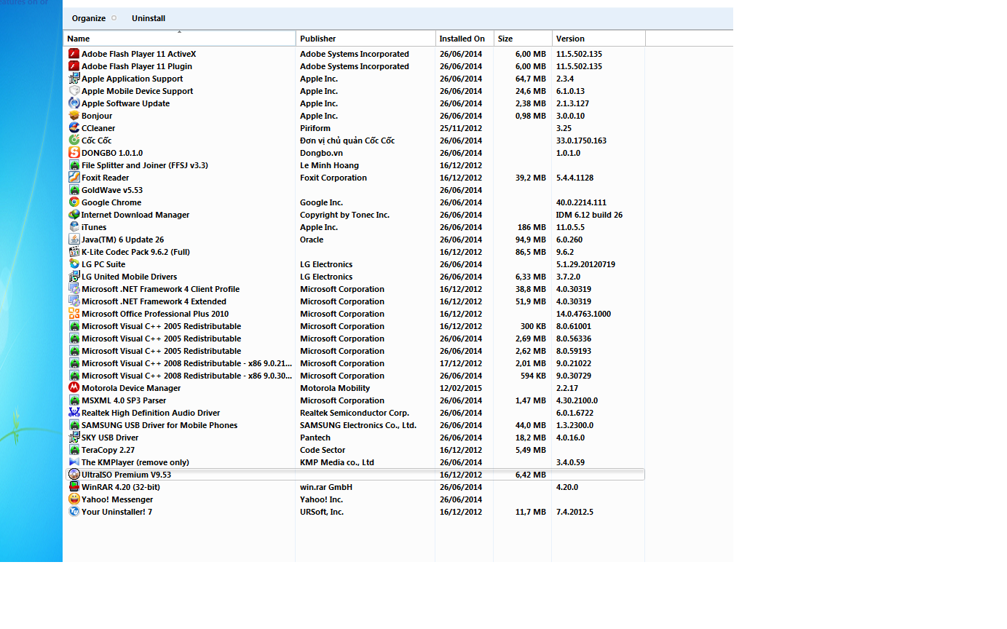The width and height of the screenshot is (1007, 629).
Task: Click the Cốc Cốc browser icon
Action: tap(74, 141)
